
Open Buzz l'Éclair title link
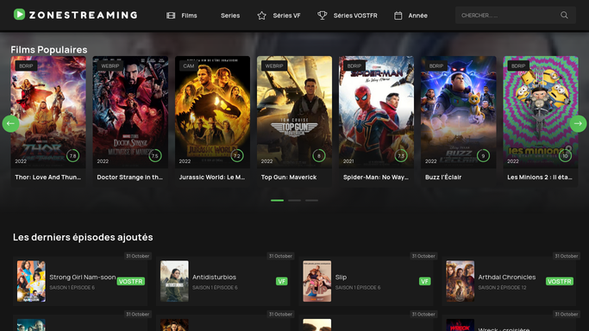click(x=443, y=177)
